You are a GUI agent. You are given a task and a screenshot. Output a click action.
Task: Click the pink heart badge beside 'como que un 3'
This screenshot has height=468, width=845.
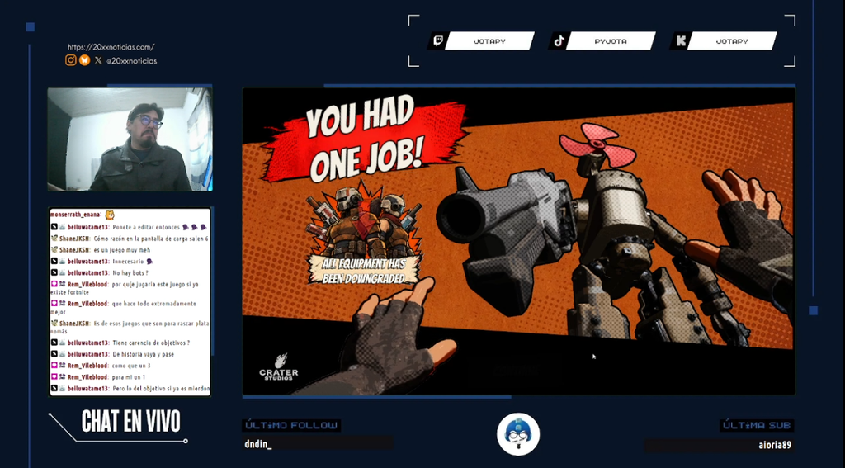click(x=54, y=366)
